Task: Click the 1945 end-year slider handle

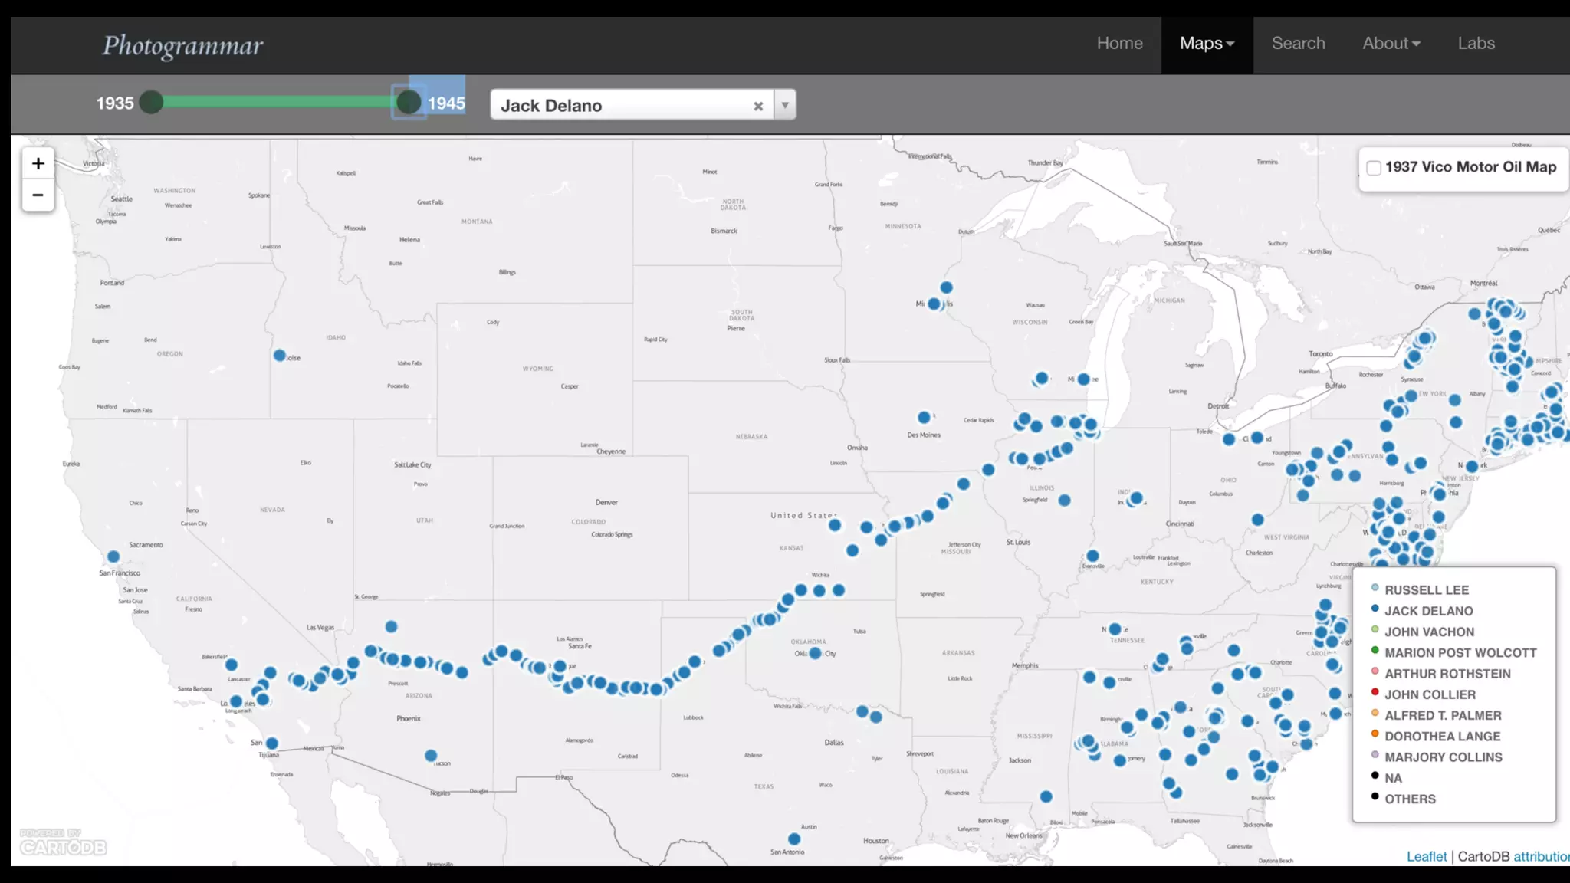Action: coord(409,102)
